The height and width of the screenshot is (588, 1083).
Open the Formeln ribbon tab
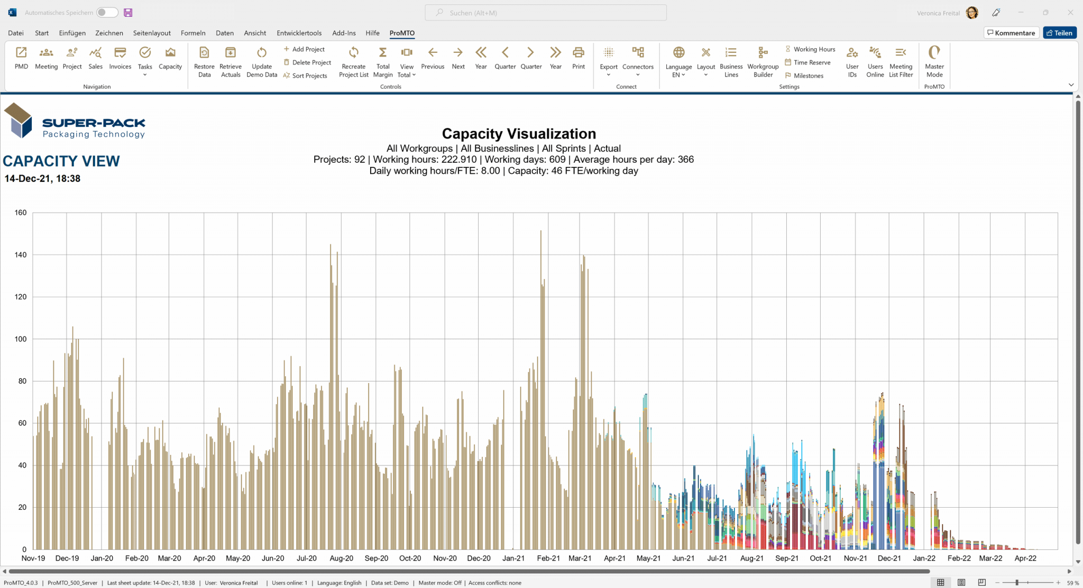pyautogui.click(x=193, y=33)
